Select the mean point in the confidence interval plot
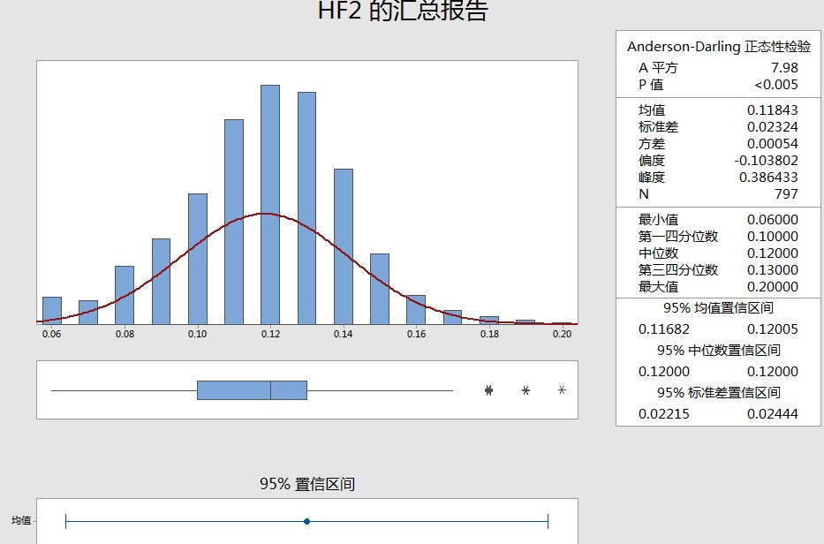 (x=306, y=521)
